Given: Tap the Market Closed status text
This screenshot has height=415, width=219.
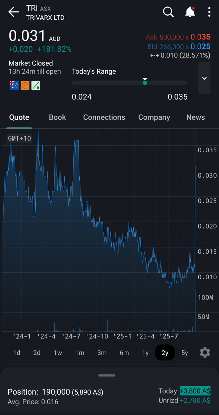Looking at the screenshot, I should pyautogui.click(x=31, y=63).
